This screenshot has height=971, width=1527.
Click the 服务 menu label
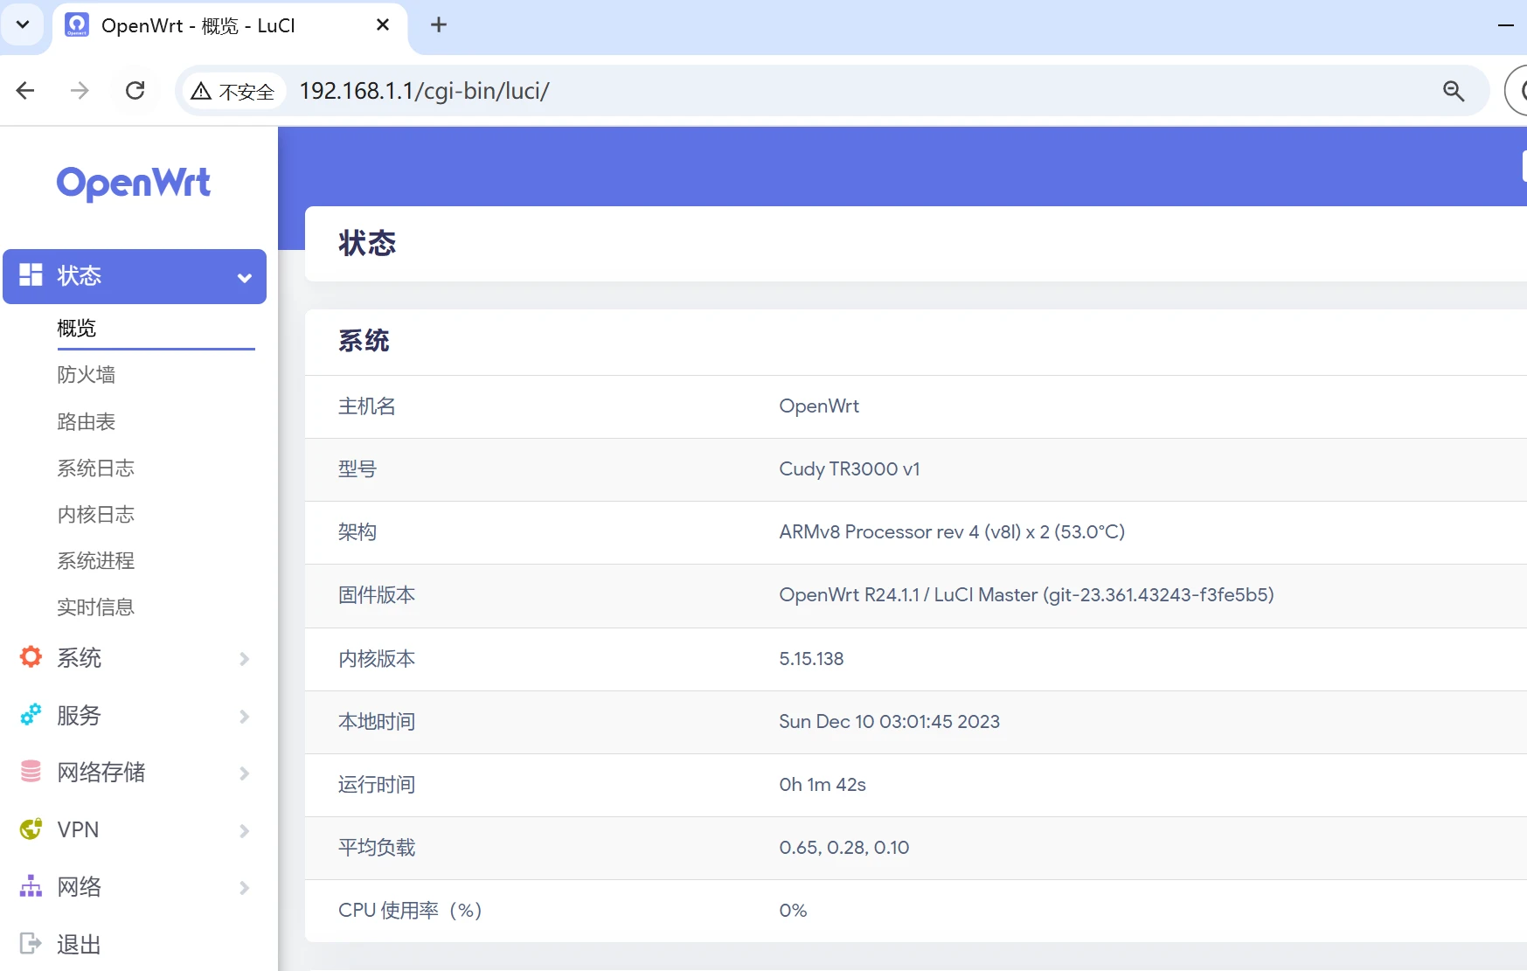click(80, 716)
